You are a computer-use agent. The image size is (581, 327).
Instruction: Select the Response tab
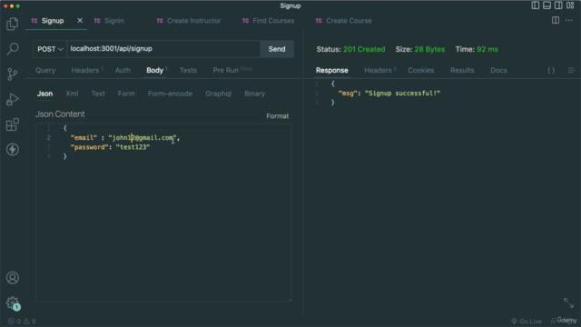(x=332, y=71)
